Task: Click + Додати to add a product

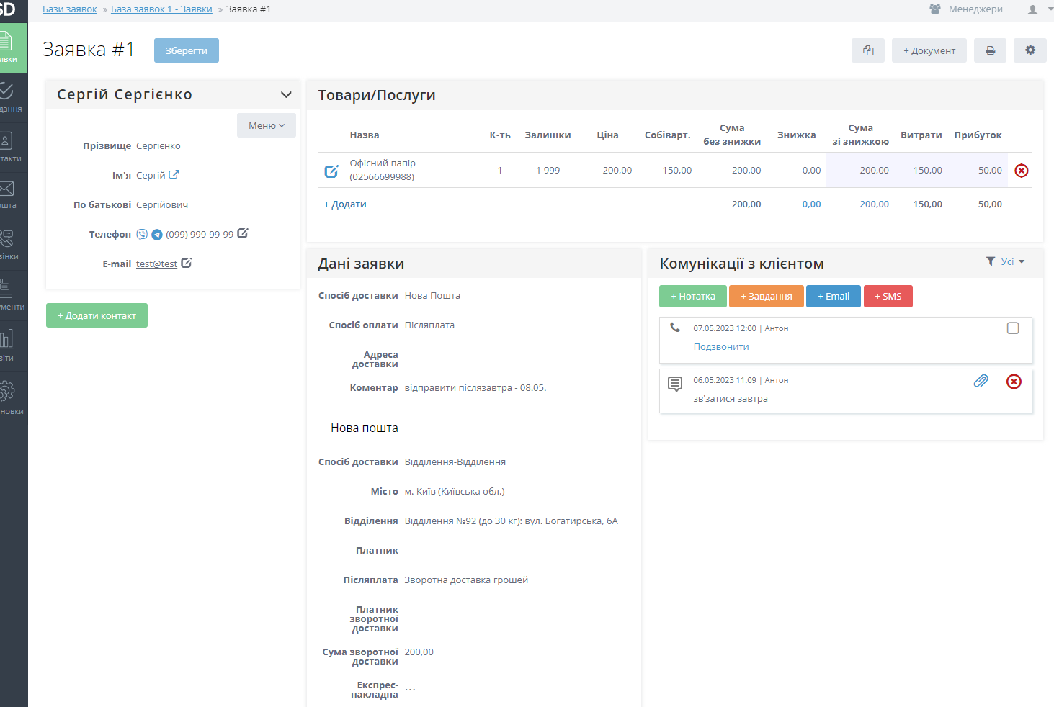Action: pyautogui.click(x=345, y=204)
